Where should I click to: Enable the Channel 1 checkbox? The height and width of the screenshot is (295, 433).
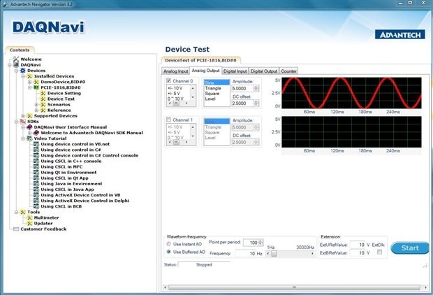pos(169,120)
